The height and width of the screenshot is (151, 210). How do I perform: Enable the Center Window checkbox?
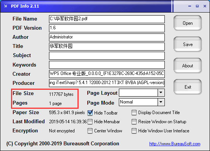point(90,131)
